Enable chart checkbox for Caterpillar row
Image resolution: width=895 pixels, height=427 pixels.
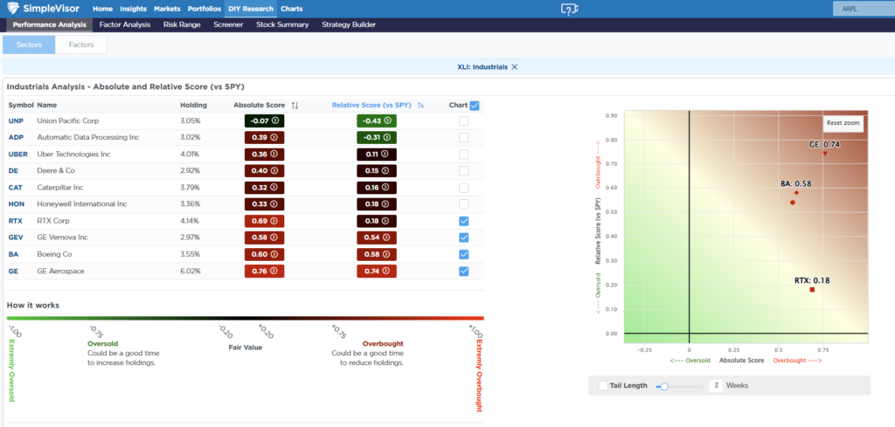[464, 188]
